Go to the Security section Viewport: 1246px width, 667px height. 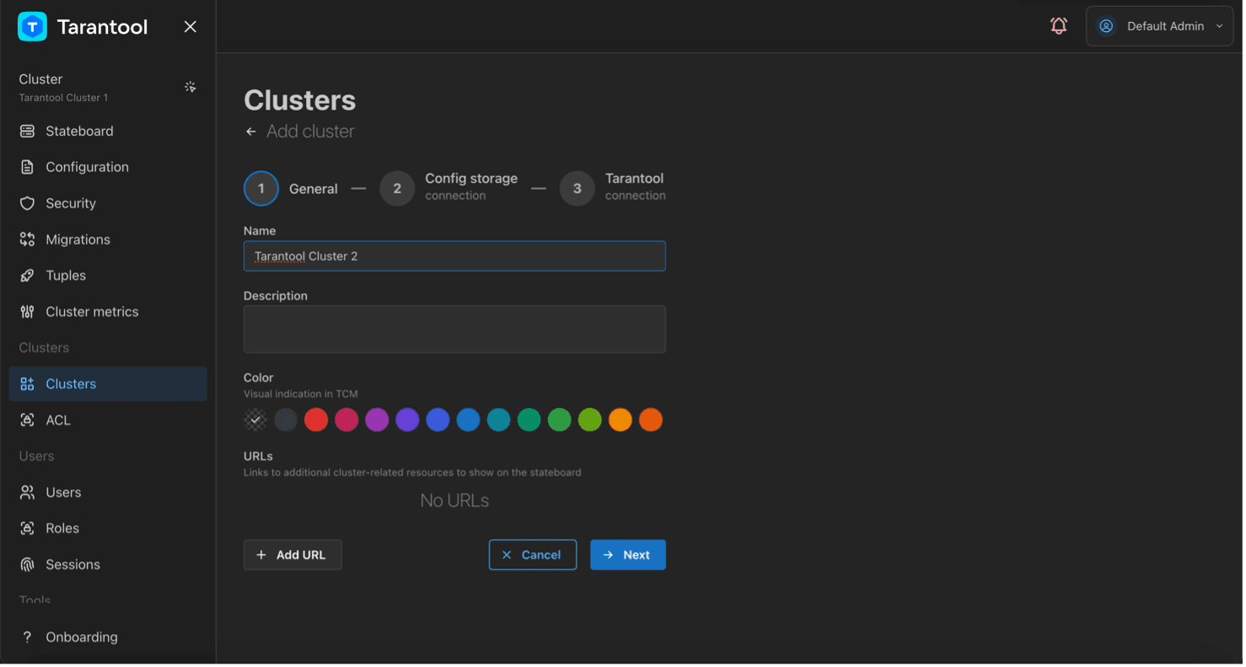point(108,204)
